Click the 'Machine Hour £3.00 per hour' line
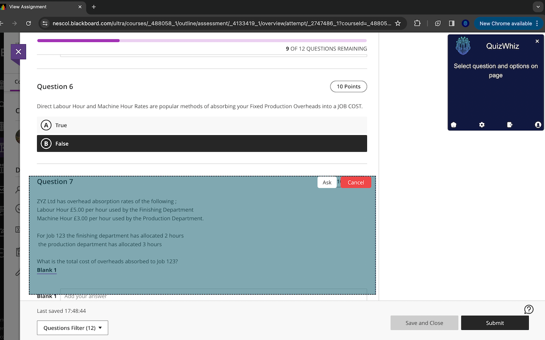 (x=120, y=218)
